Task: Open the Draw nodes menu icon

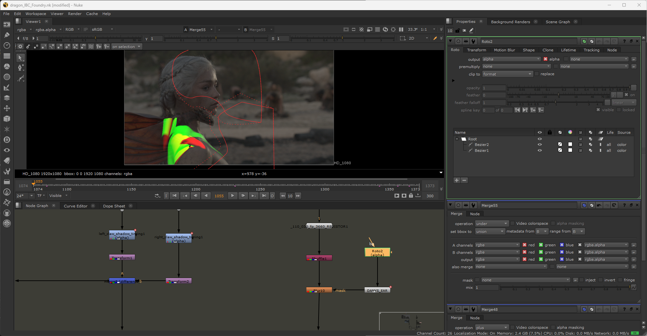Action: (7, 35)
